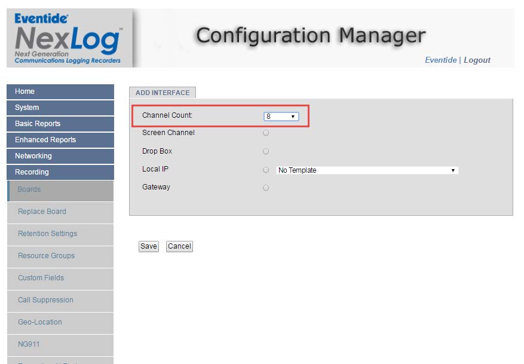This screenshot has height=364, width=524.
Task: Open the NG911 settings page
Action: [60, 344]
